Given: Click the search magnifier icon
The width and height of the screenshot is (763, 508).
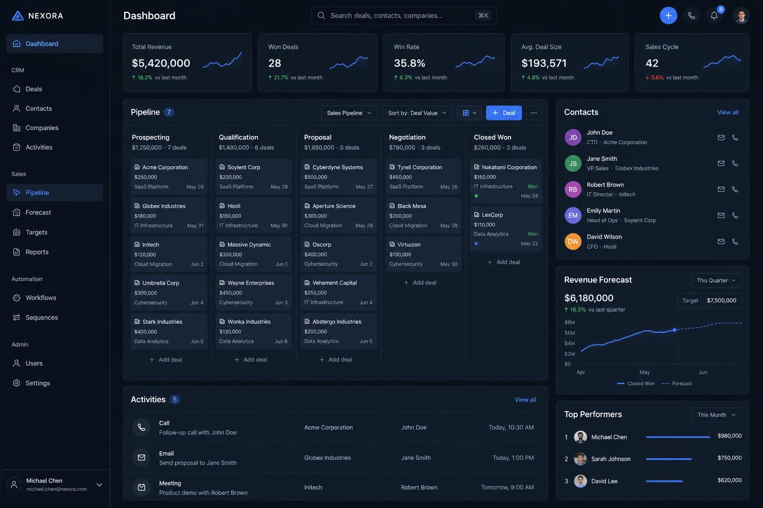Looking at the screenshot, I should pos(321,15).
